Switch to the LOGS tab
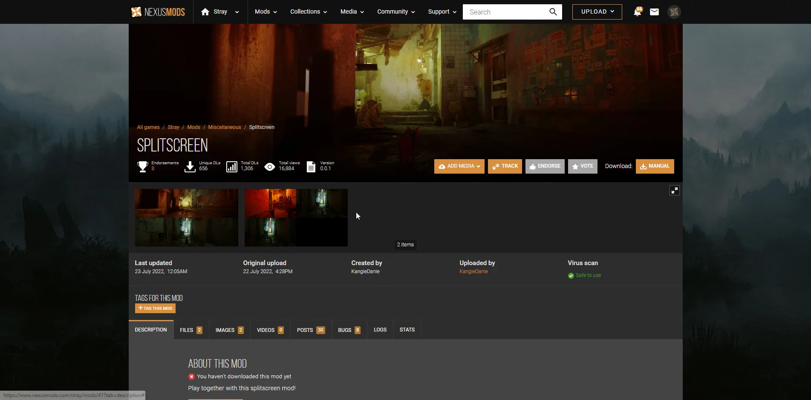Screen dimensions: 811x400 tap(380, 330)
